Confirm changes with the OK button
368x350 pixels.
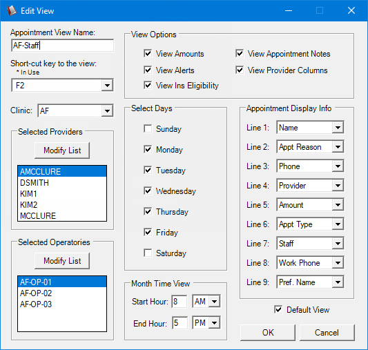(x=268, y=333)
